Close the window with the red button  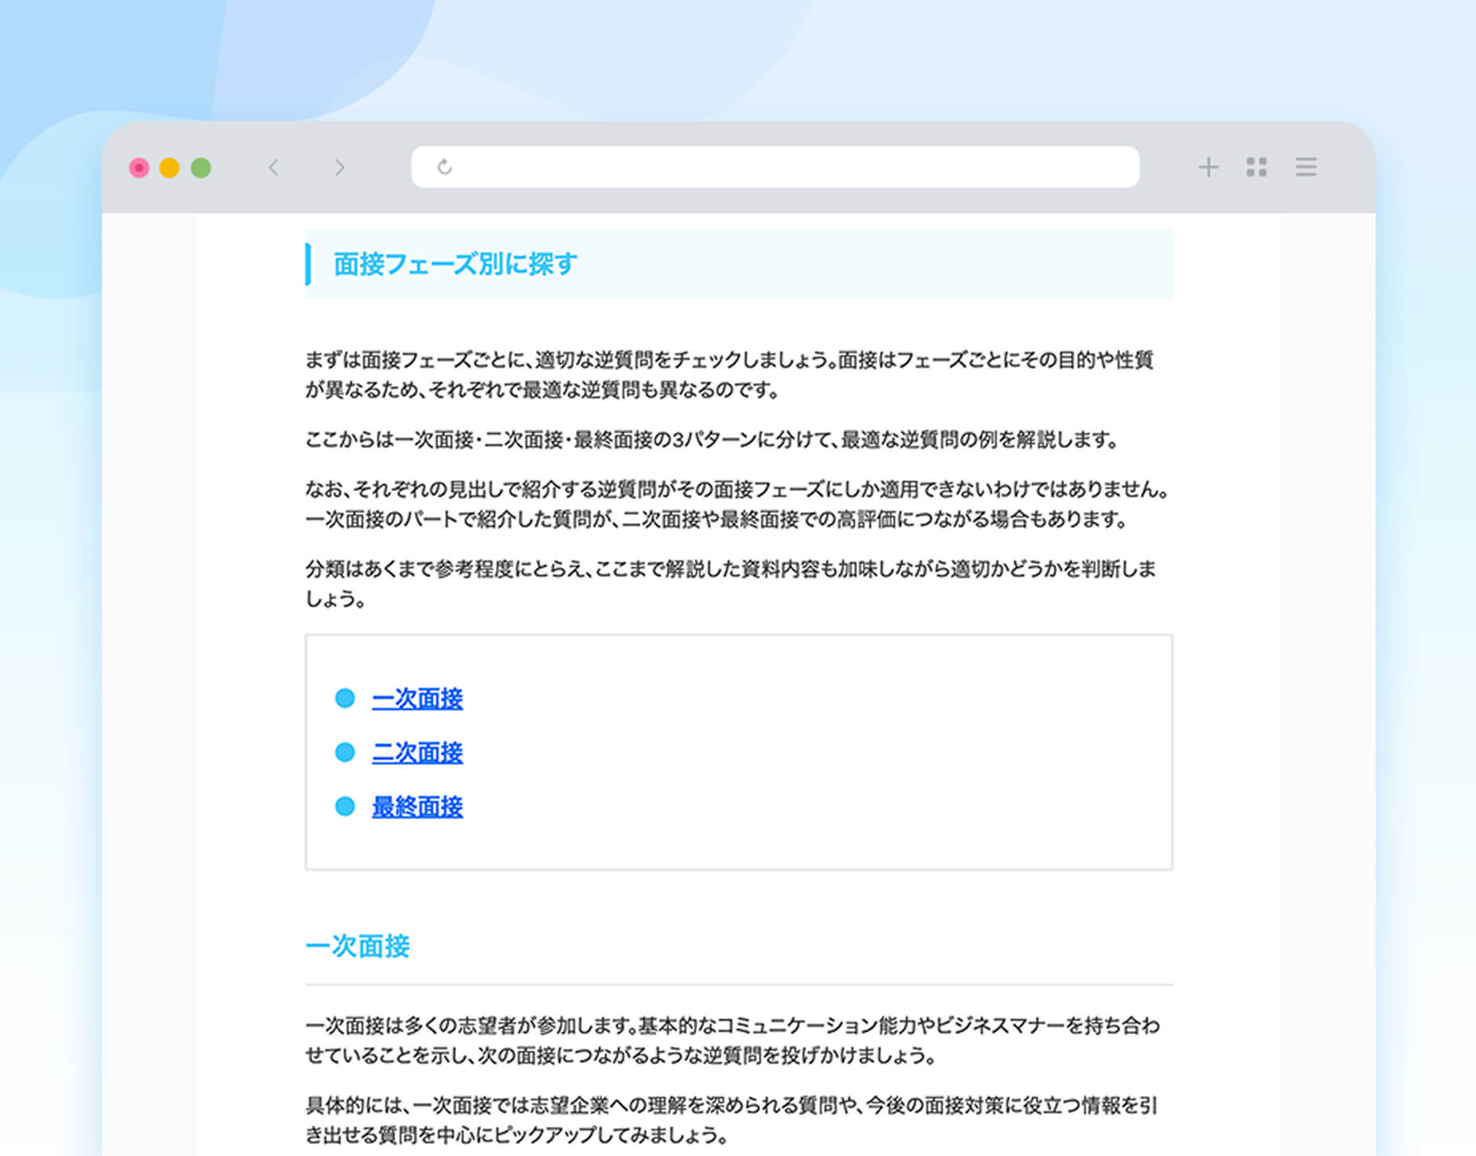click(x=139, y=168)
